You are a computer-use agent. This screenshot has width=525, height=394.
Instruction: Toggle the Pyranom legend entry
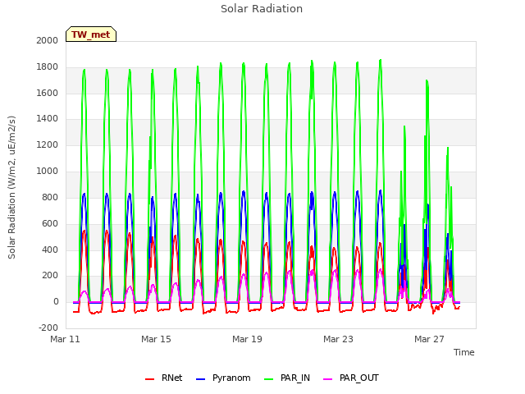point(223,378)
